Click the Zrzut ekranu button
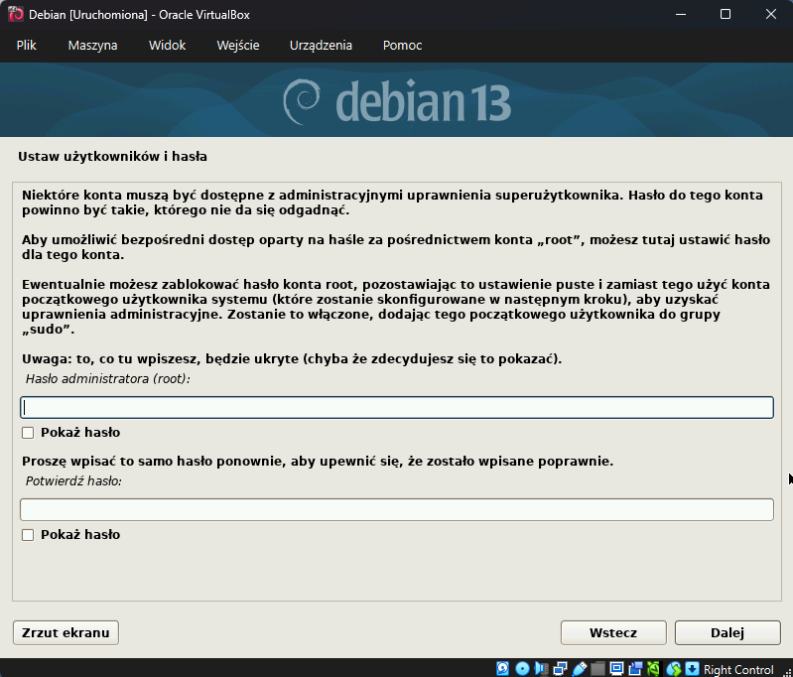The width and height of the screenshot is (793, 677). (x=66, y=632)
